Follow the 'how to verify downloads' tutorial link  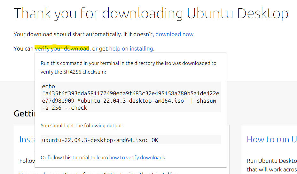pyautogui.click(x=137, y=157)
